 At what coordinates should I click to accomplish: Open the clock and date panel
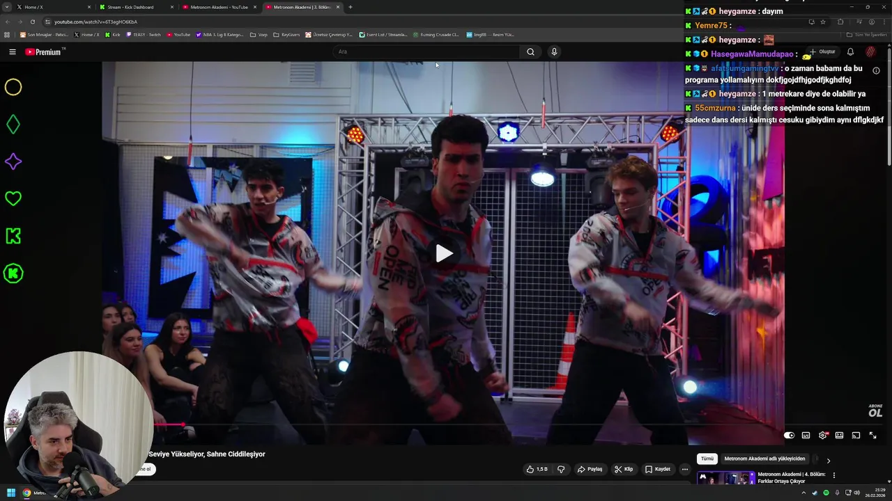(x=875, y=493)
